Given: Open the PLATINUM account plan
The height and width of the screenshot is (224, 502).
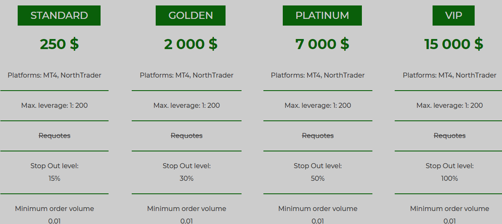Looking at the screenshot, I should (x=322, y=16).
